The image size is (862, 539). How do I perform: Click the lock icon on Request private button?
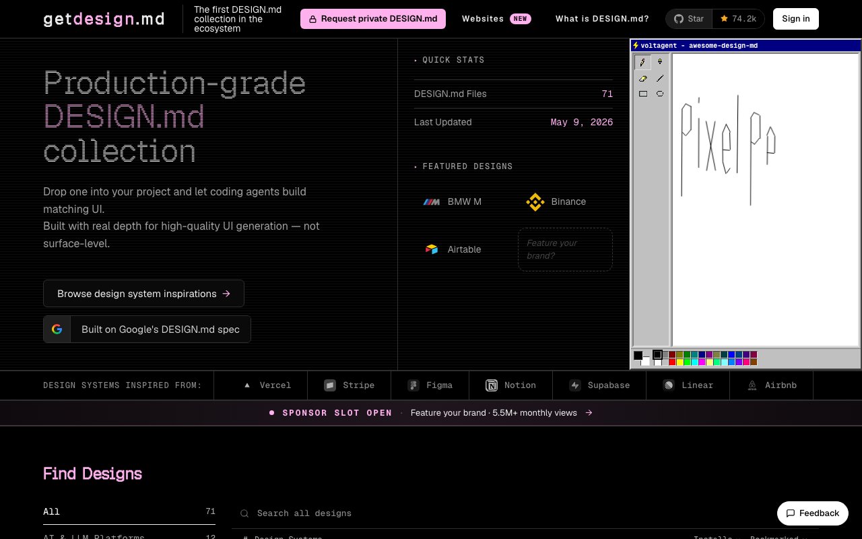click(x=312, y=20)
